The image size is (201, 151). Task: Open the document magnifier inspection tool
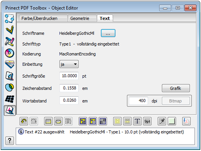10,76
